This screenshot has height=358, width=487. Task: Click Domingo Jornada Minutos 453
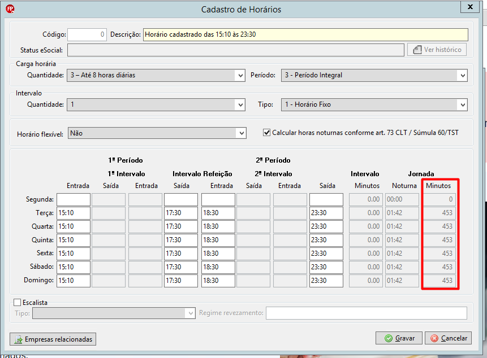(440, 281)
